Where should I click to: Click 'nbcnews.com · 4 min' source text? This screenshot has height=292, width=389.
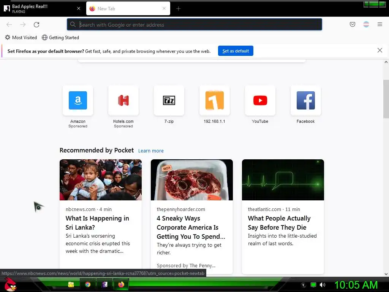tap(89, 209)
